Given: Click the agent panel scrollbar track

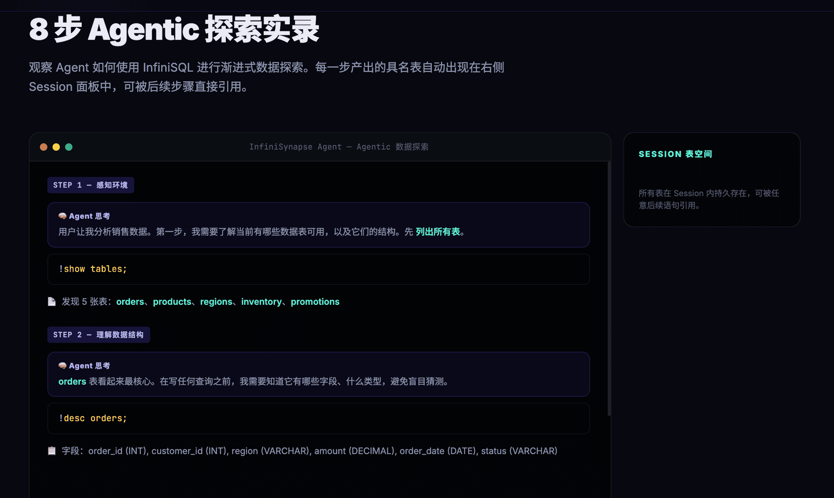Looking at the screenshot, I should tap(610, 304).
